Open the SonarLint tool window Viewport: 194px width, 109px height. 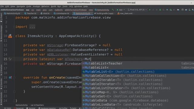tap(19, 108)
